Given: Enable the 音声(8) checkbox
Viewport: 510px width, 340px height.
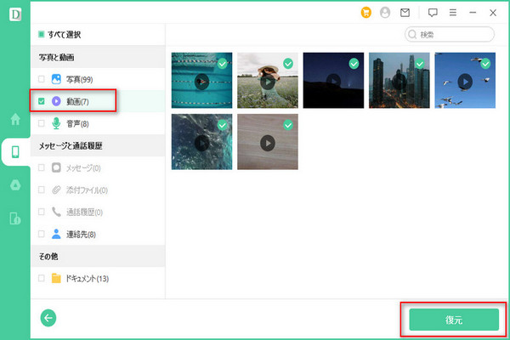Looking at the screenshot, I should click(x=42, y=123).
